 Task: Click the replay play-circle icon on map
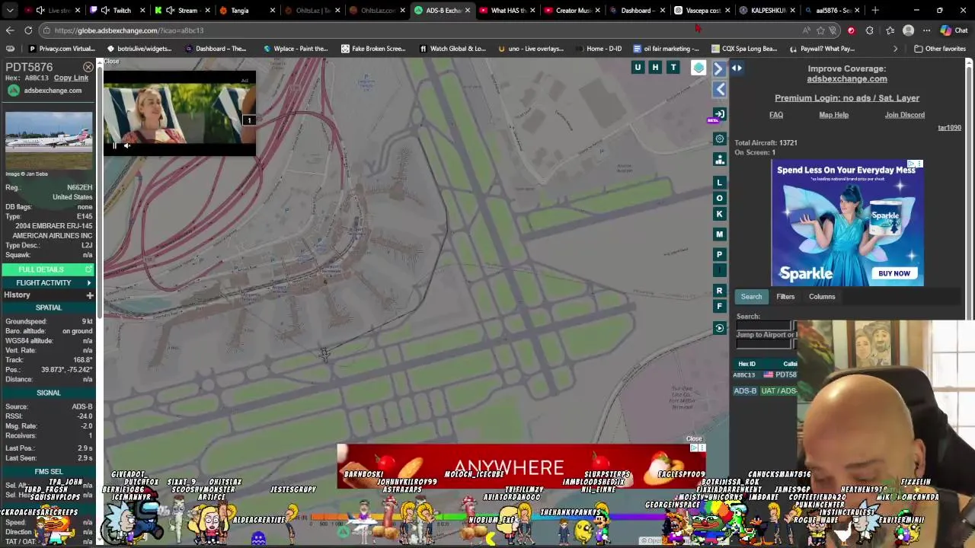720,328
